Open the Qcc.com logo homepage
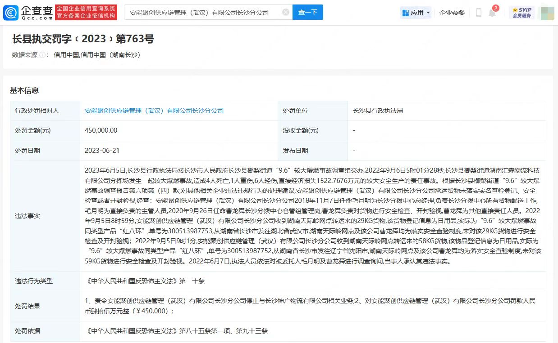 (x=27, y=13)
